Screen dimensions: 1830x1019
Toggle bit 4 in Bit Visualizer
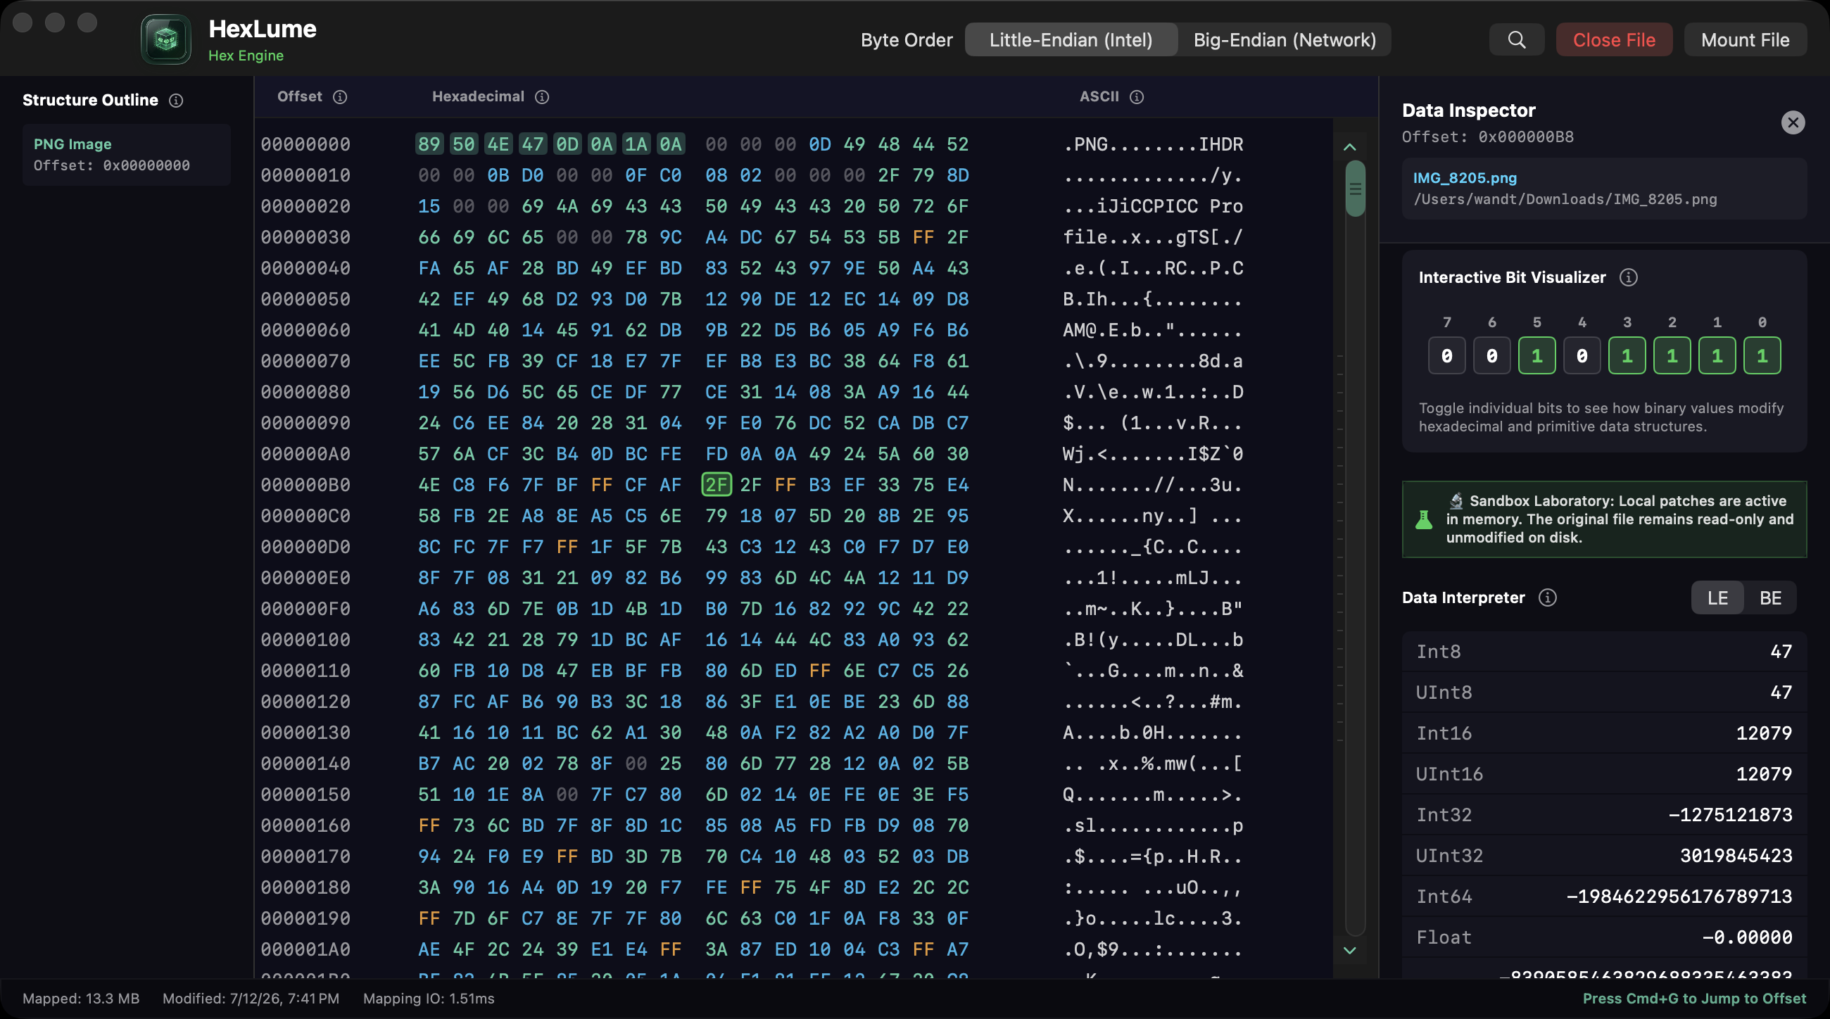coord(1582,356)
